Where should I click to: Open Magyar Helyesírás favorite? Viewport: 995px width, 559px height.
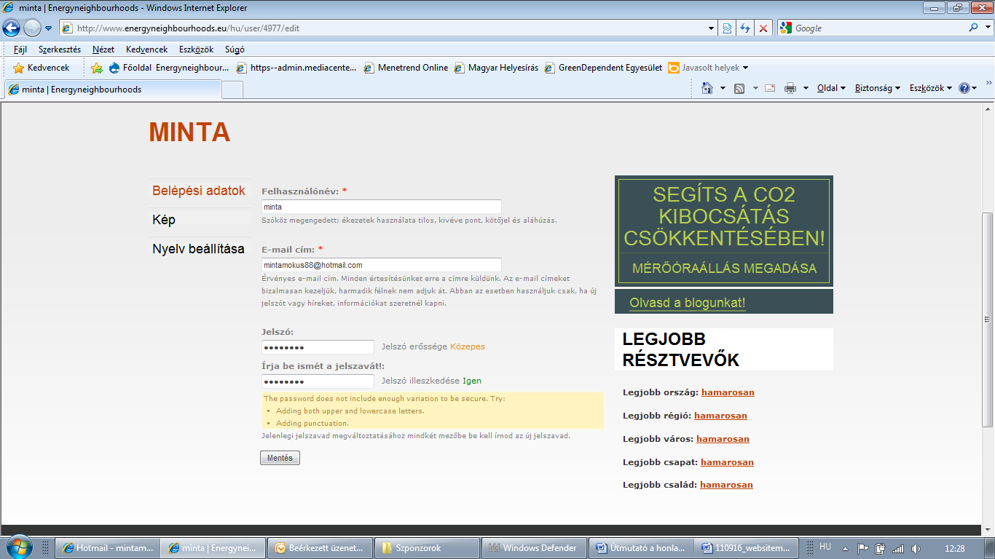click(496, 68)
